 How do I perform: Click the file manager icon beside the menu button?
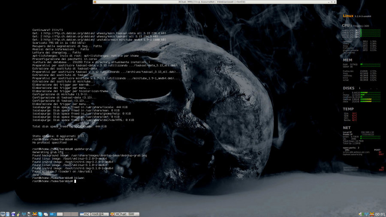[x=8, y=214]
